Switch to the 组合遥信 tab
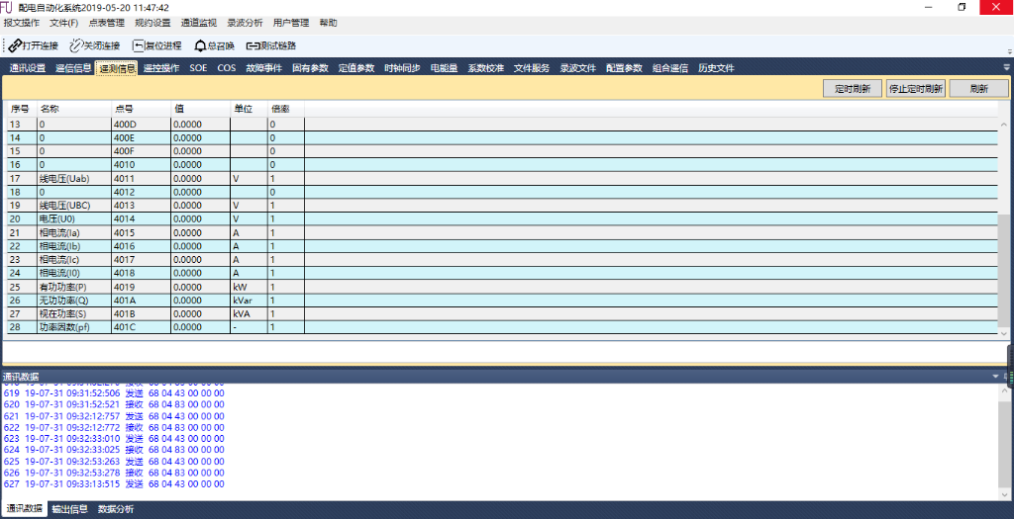This screenshot has width=1014, height=519. point(670,68)
